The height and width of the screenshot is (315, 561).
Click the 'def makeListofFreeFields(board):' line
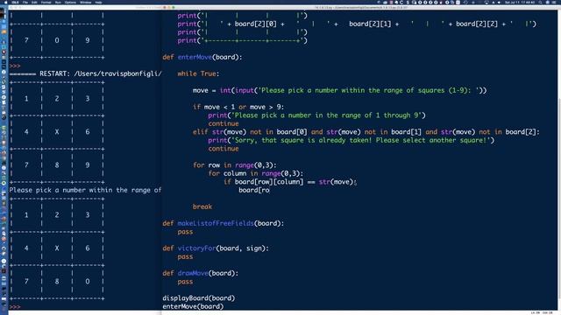(223, 223)
